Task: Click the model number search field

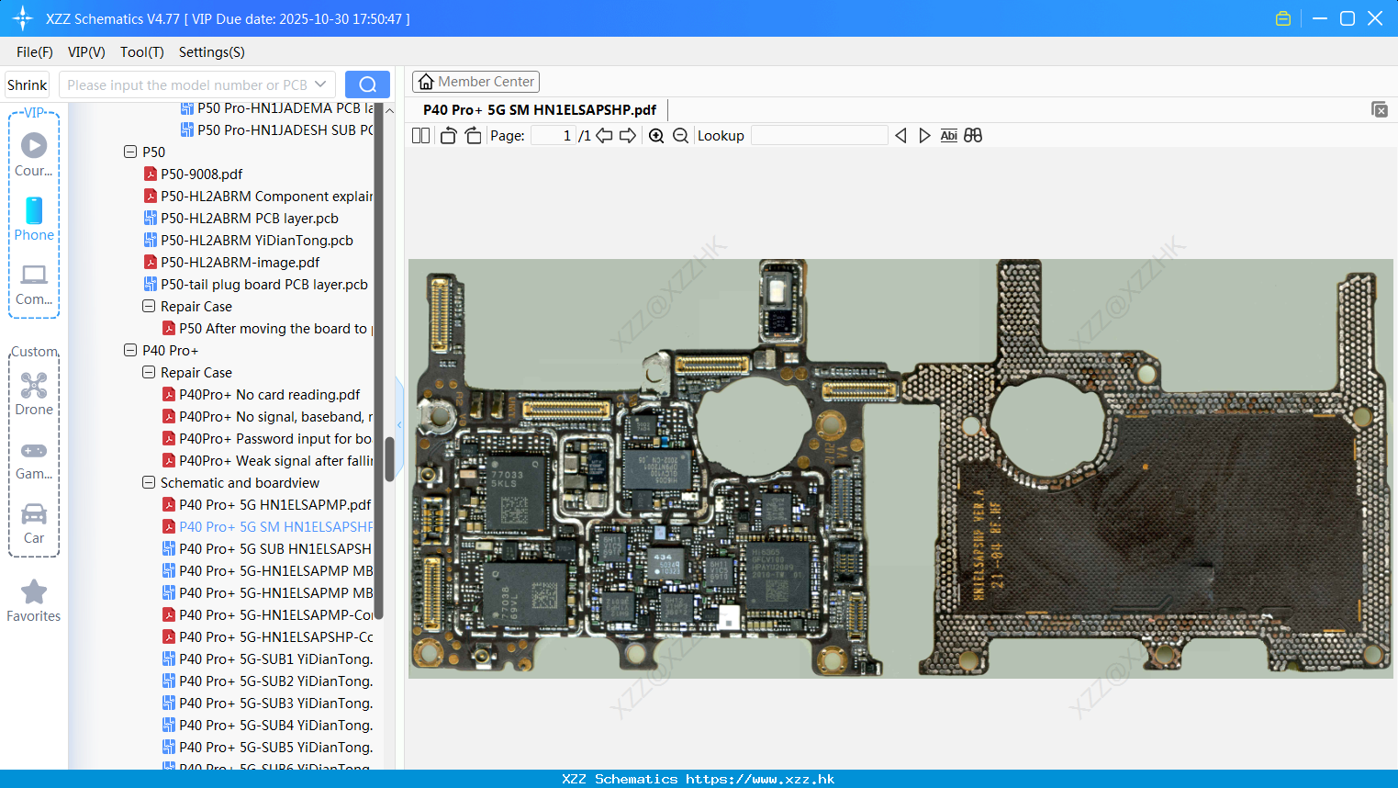Action: tap(188, 84)
